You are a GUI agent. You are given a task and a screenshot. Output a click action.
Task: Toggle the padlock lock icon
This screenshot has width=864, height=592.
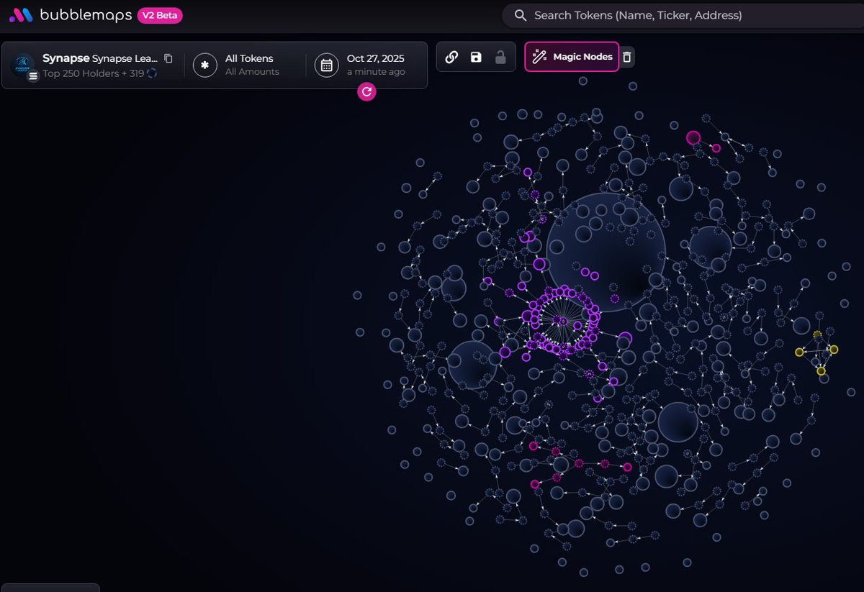pyautogui.click(x=500, y=57)
